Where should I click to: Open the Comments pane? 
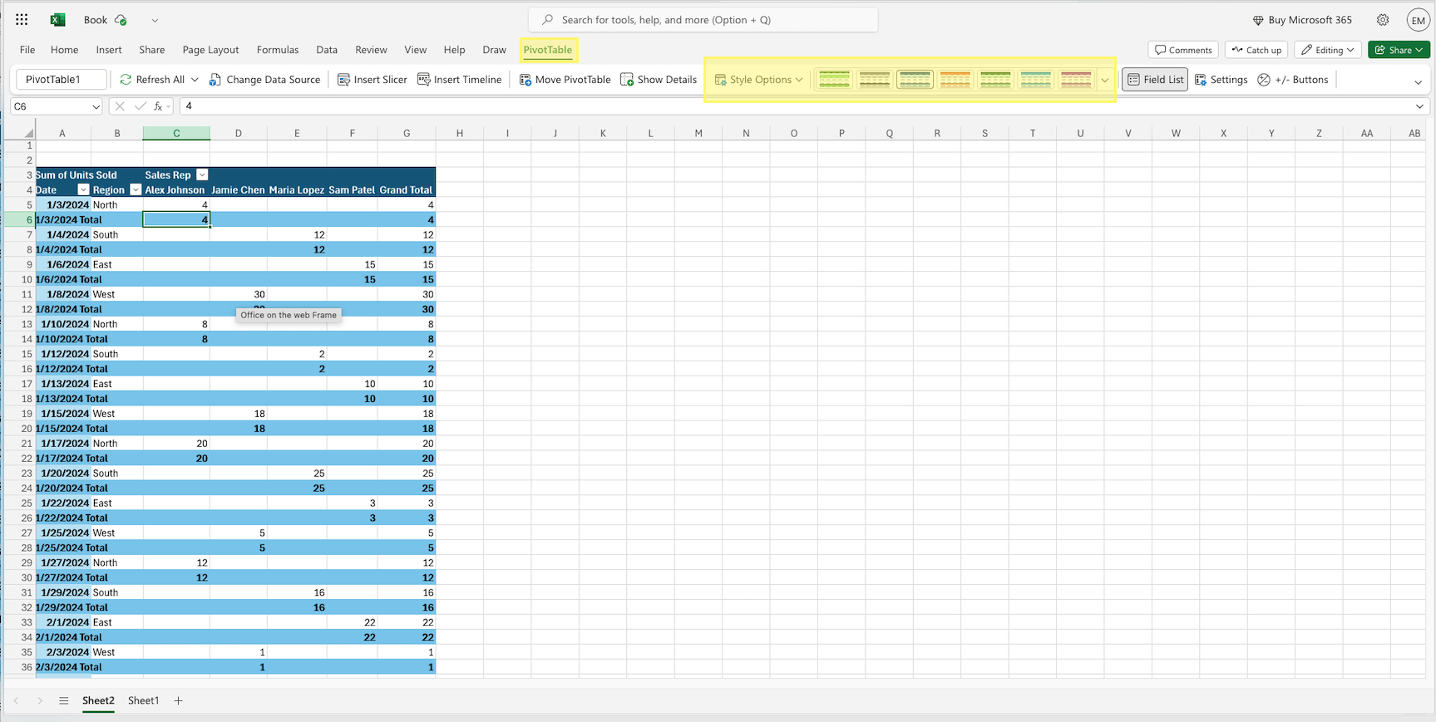pyautogui.click(x=1182, y=50)
